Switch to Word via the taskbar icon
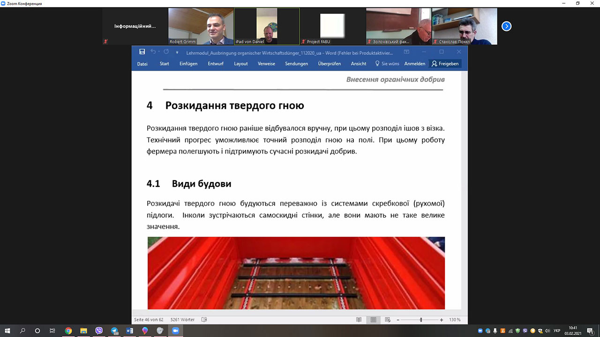600x337 pixels. click(129, 330)
